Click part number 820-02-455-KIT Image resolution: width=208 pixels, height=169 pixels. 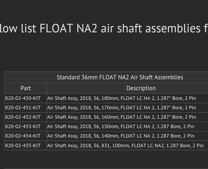(23, 145)
